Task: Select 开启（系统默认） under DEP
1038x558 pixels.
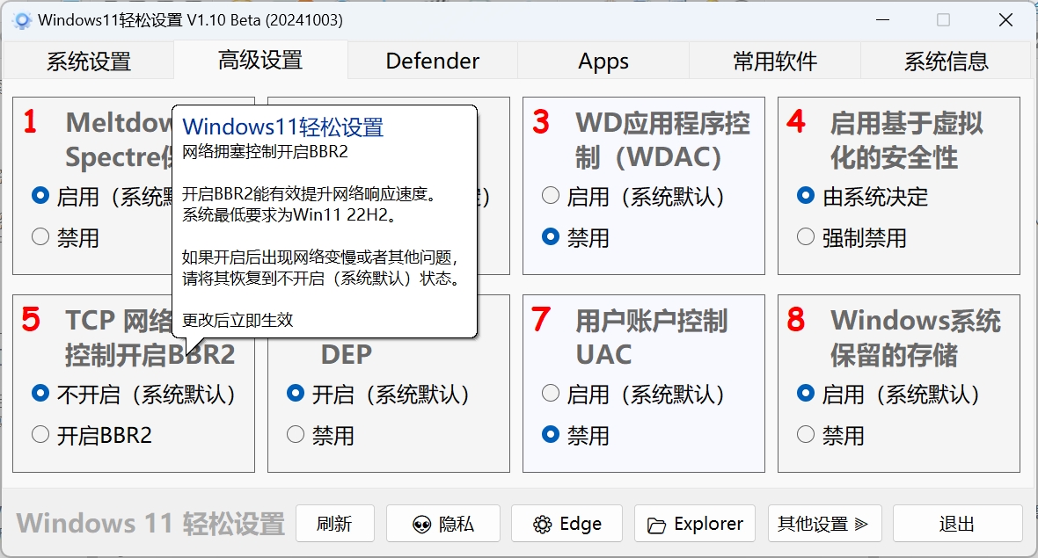Action: pyautogui.click(x=378, y=394)
